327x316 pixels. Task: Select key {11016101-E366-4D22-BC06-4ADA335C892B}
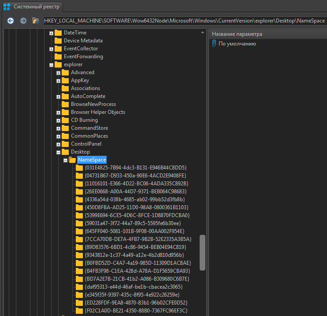136,183
